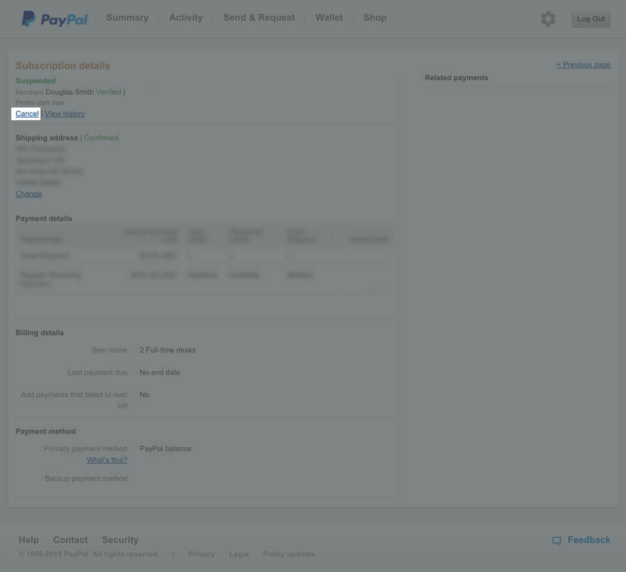This screenshot has width=626, height=572.
Task: Click the Last payment due label
Action: 98,372
